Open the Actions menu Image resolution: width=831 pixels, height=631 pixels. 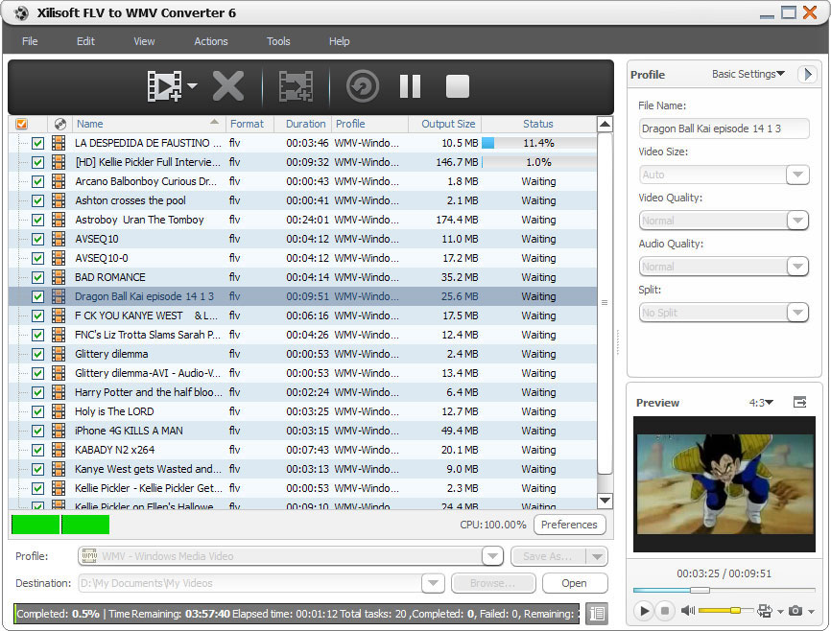[210, 41]
